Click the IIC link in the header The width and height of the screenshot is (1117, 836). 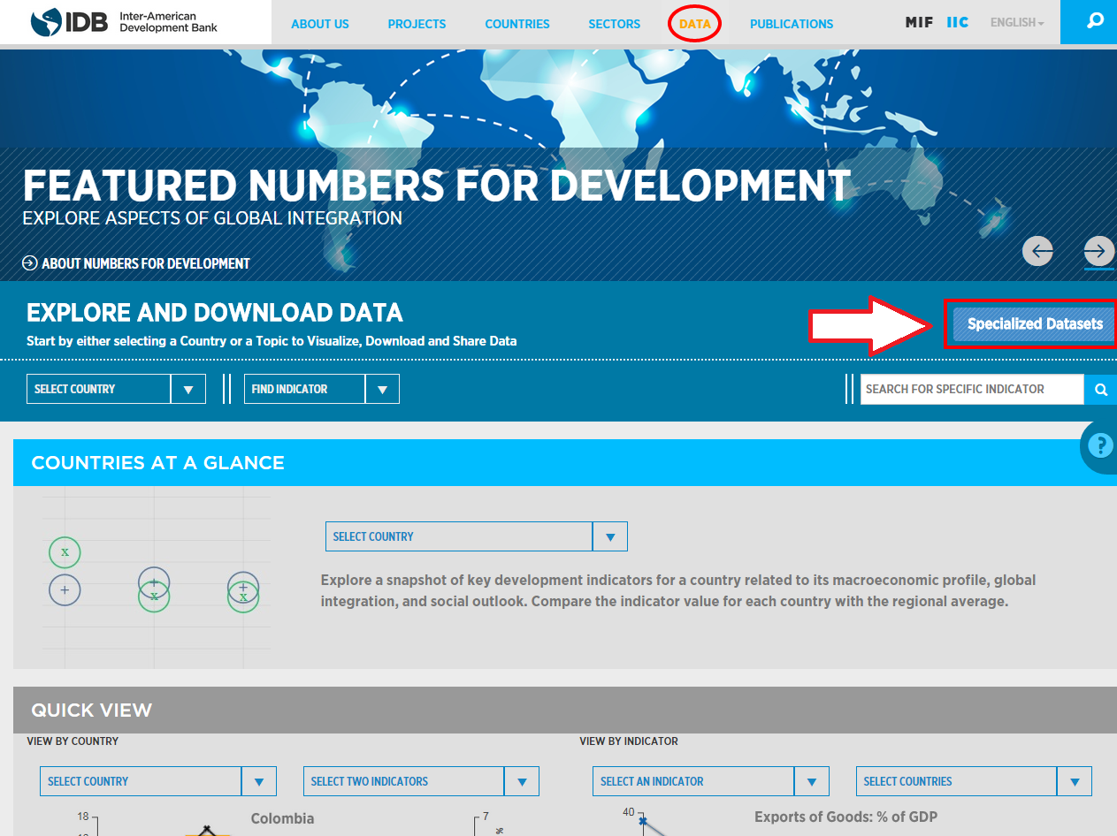[x=958, y=22]
